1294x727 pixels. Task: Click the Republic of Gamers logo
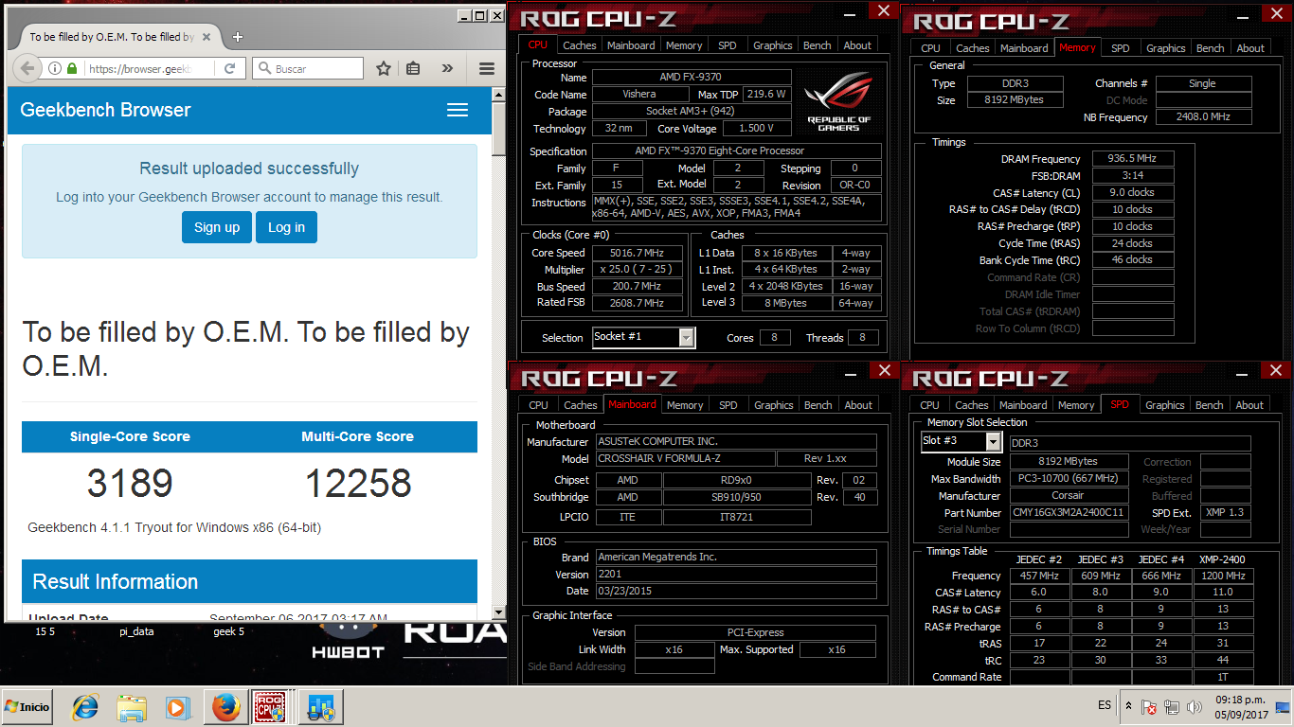click(x=838, y=102)
